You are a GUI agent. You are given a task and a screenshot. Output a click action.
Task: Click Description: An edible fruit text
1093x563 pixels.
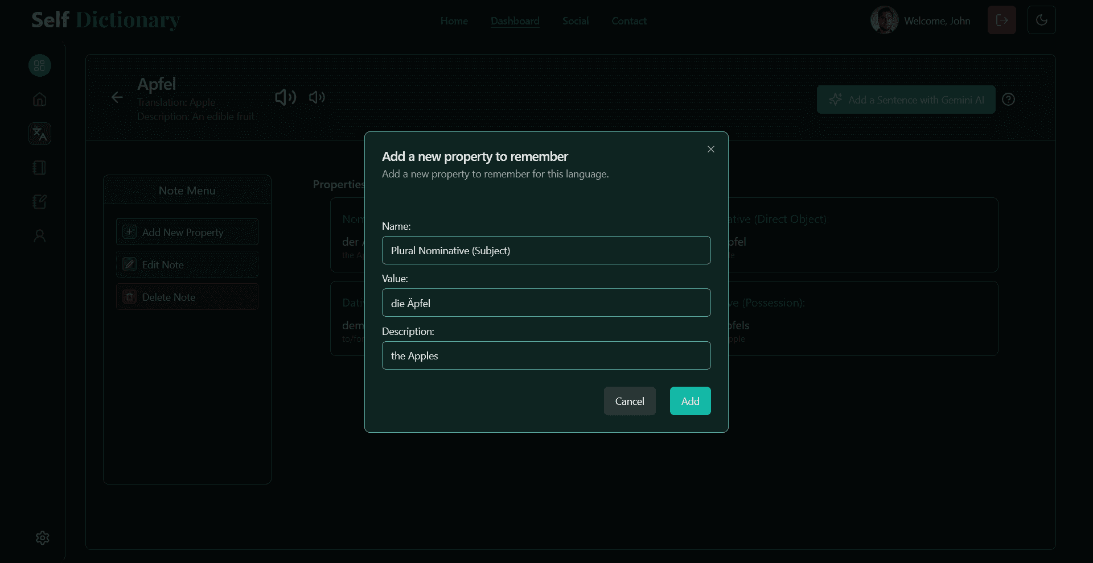pos(196,117)
